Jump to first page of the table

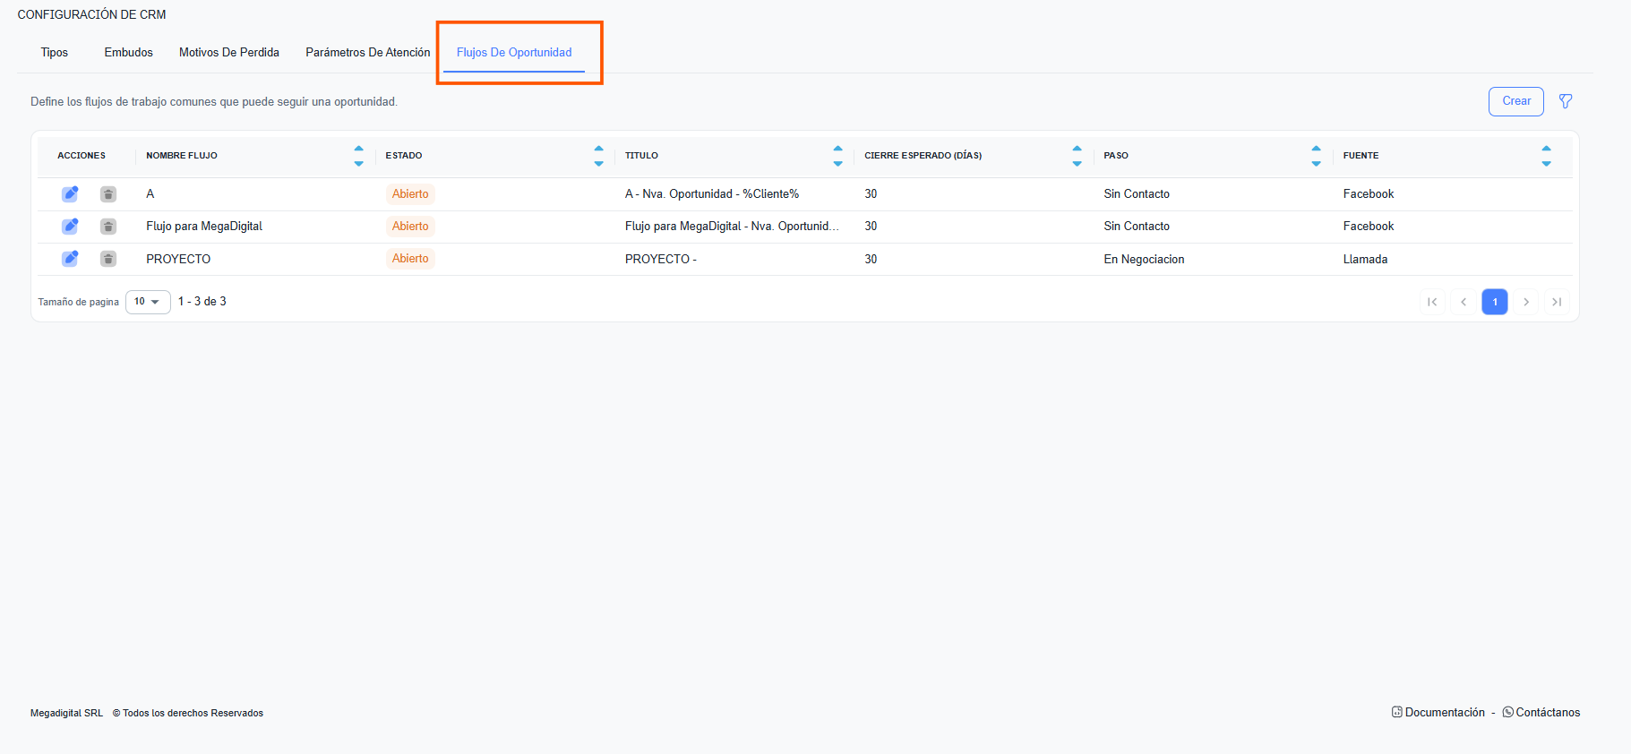(1431, 302)
